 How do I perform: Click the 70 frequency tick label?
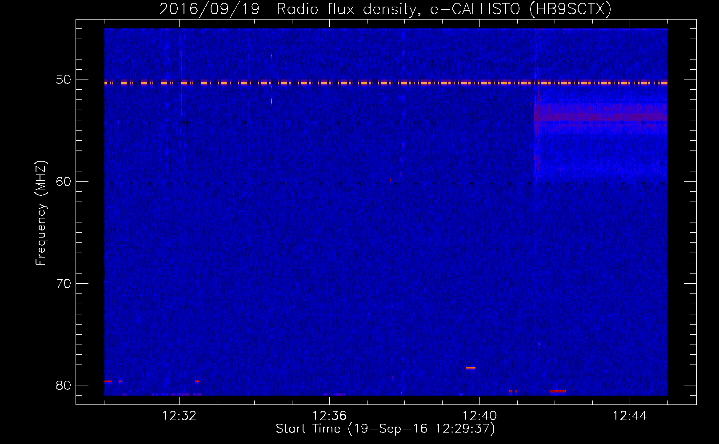pyautogui.click(x=64, y=283)
